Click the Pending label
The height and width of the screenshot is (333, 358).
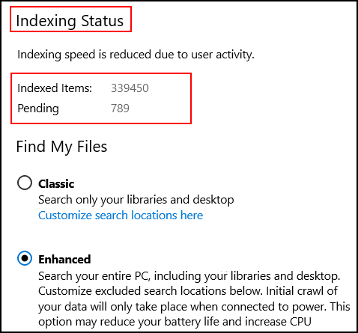tap(38, 109)
